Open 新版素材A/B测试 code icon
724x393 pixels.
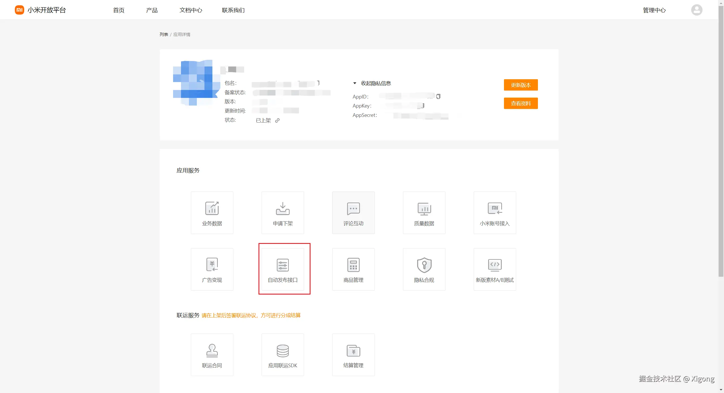[495, 265]
